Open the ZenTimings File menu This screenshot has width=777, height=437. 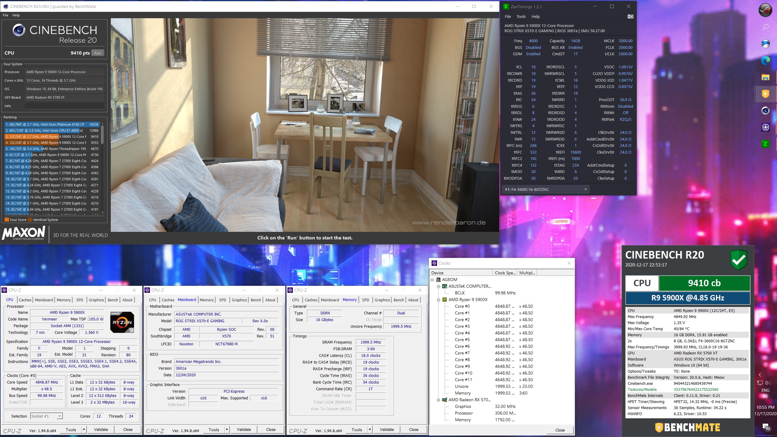coord(508,16)
